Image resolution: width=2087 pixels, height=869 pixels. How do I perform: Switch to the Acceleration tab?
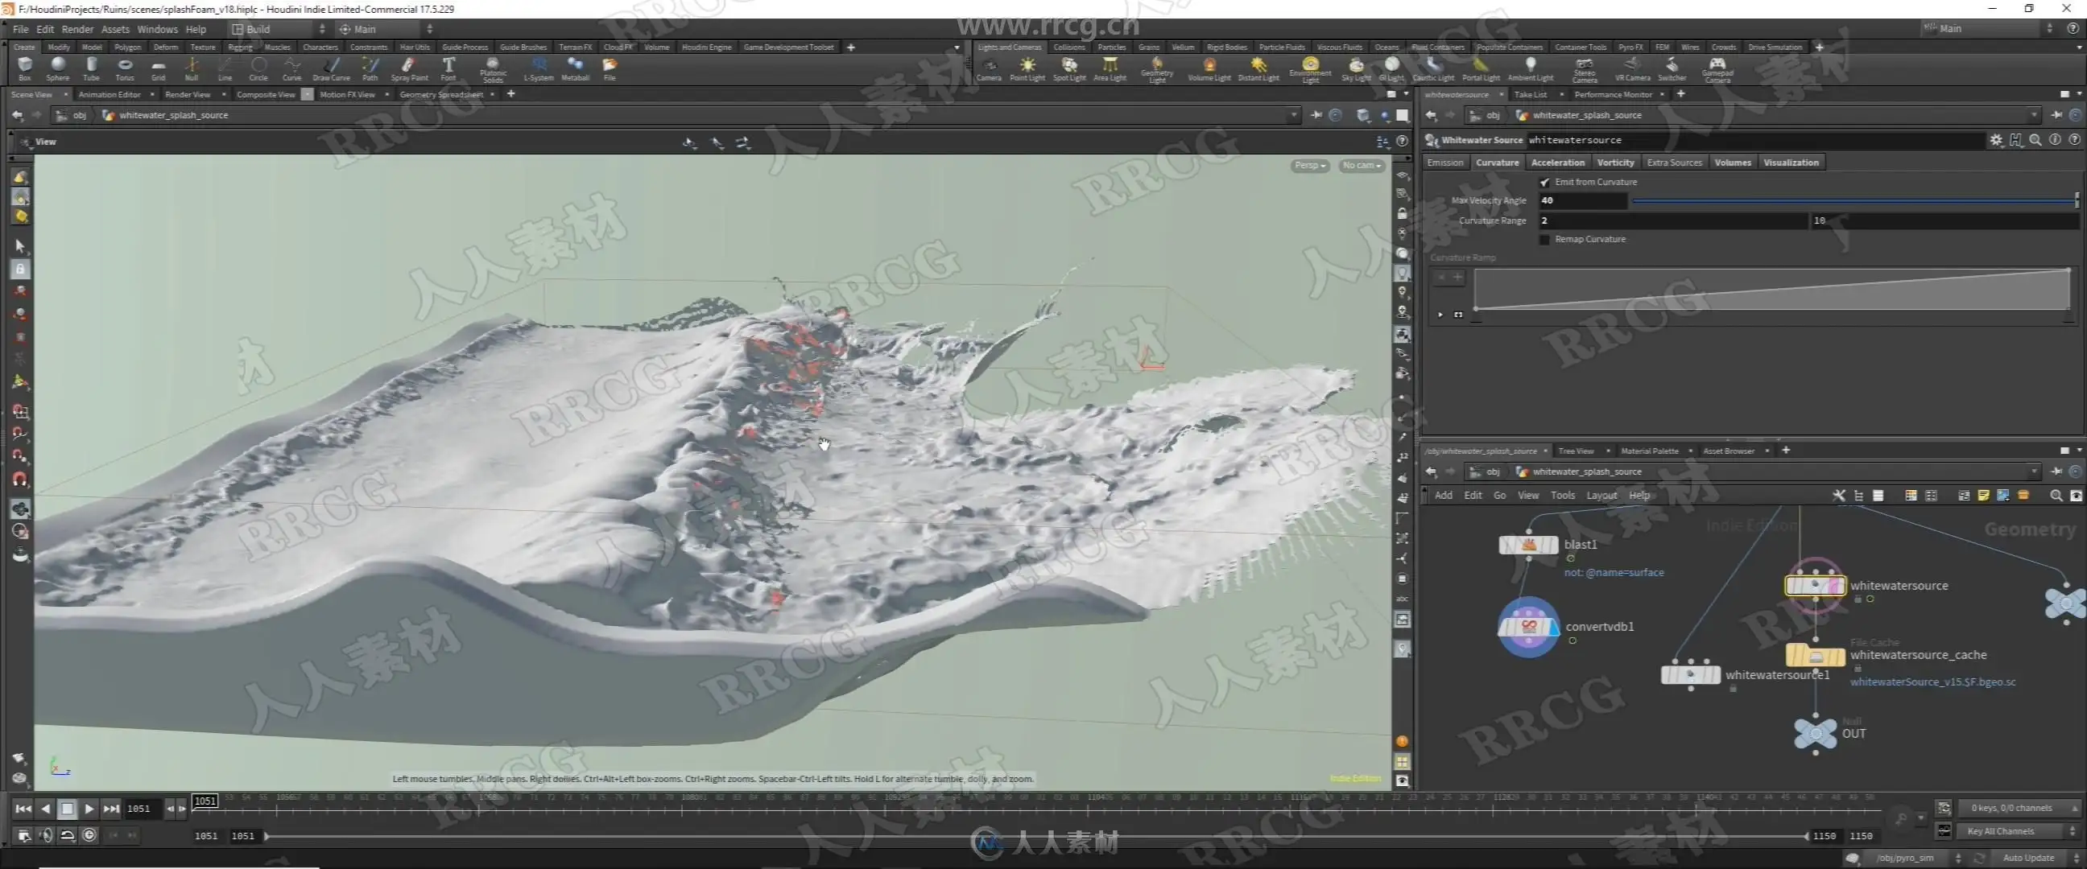(x=1557, y=163)
